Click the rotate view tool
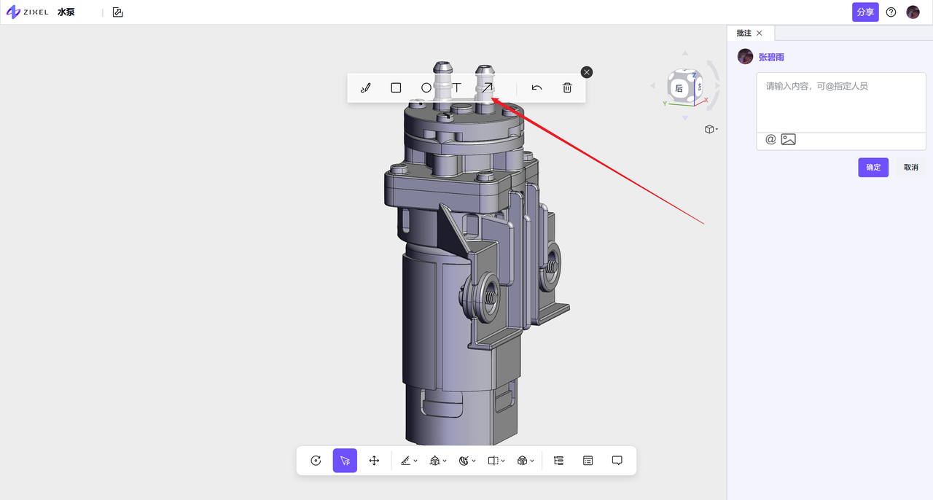 (x=316, y=461)
